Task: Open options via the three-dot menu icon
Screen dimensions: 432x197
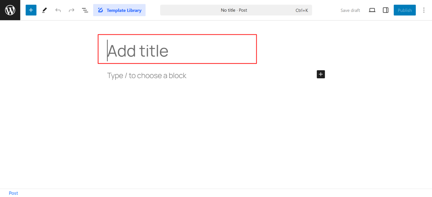Action: (x=424, y=10)
